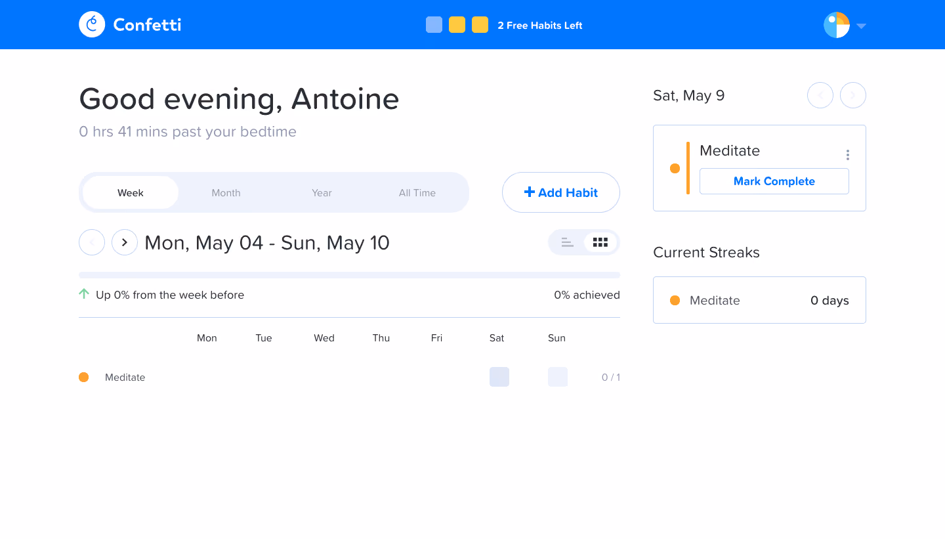Go to the next week arrow

[x=125, y=242]
